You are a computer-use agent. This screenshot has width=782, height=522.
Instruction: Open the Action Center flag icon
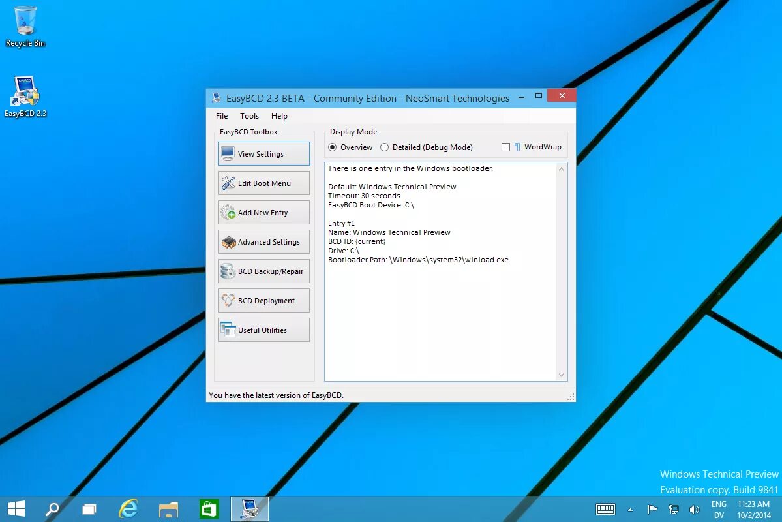point(652,509)
